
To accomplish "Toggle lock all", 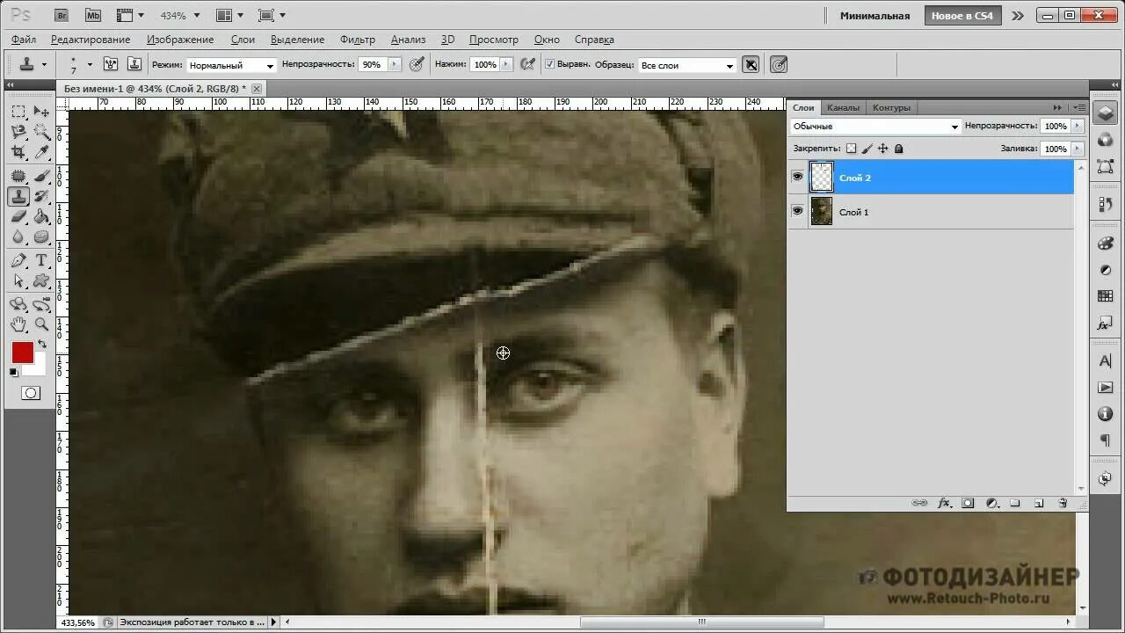I will click(x=898, y=149).
